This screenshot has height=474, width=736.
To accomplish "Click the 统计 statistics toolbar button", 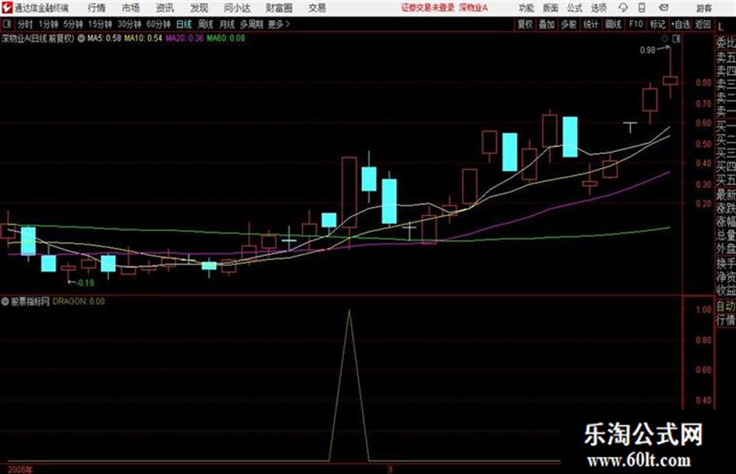I will (x=590, y=24).
